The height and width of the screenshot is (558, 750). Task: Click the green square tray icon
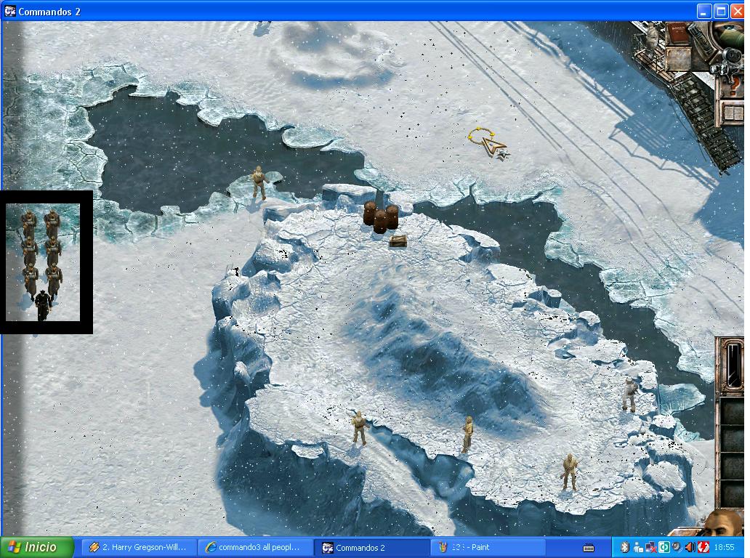(x=664, y=547)
